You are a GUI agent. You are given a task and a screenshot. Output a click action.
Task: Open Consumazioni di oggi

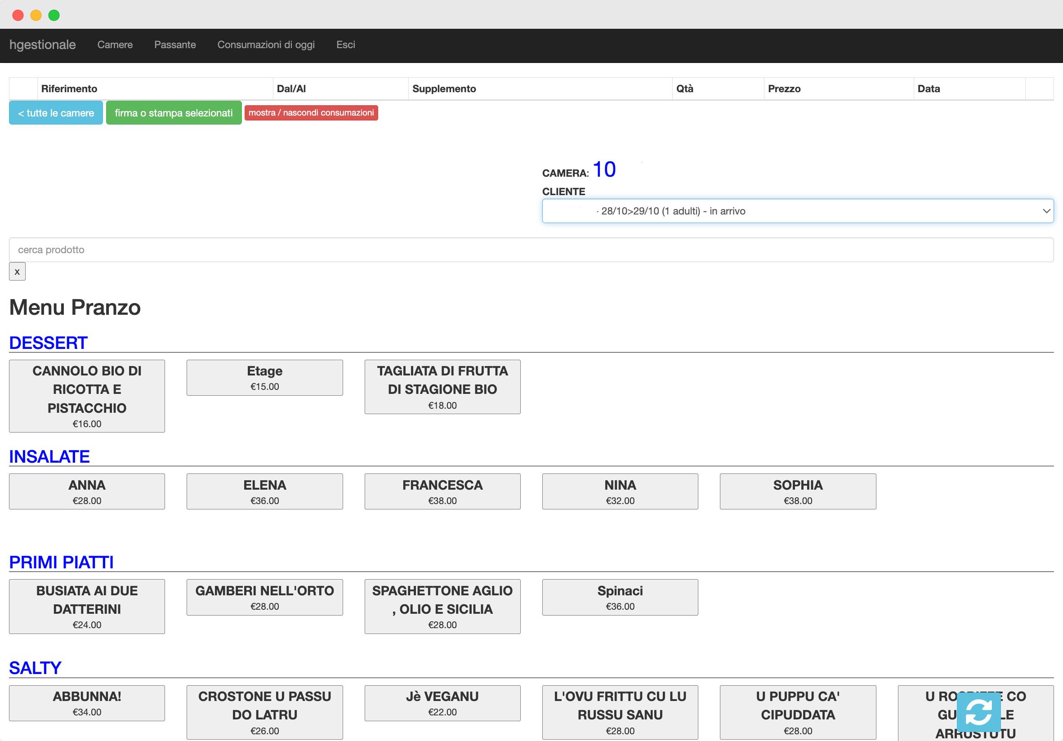click(x=266, y=45)
